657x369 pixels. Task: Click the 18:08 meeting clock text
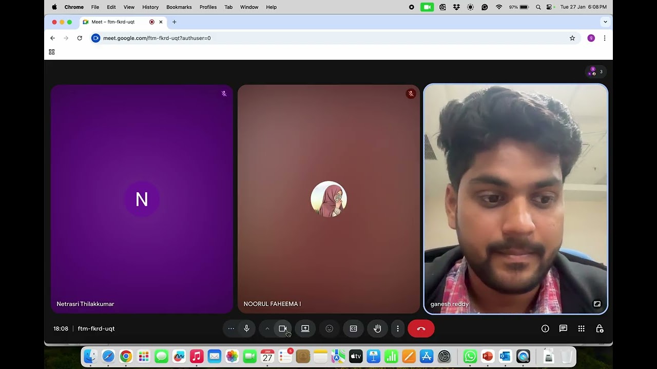(61, 329)
